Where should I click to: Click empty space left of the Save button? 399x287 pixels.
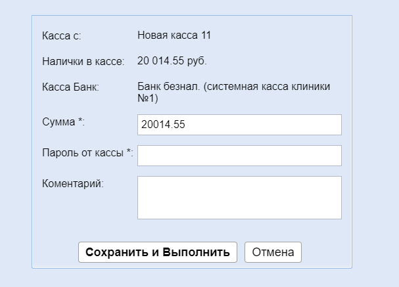[56, 252]
